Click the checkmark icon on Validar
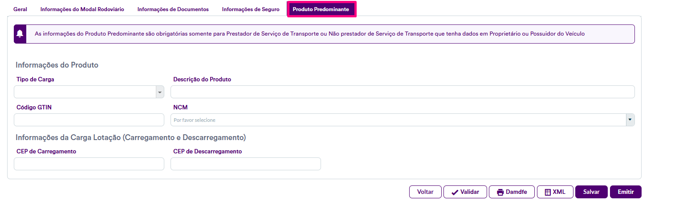The width and height of the screenshot is (683, 217). [455, 192]
